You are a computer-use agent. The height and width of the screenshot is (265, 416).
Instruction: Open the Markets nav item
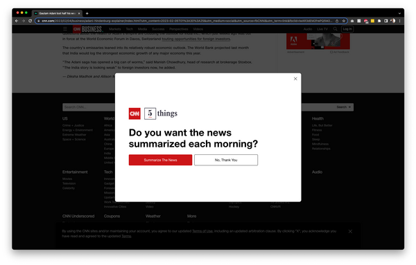pos(115,29)
